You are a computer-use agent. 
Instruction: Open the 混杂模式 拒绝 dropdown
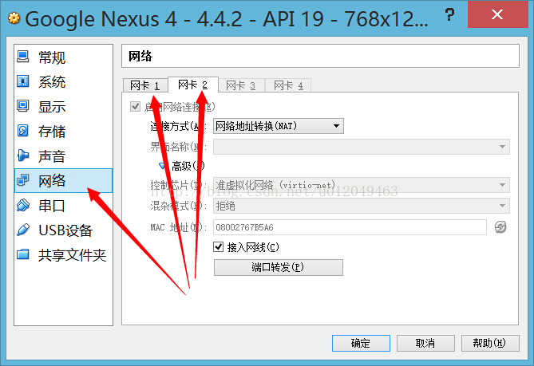point(362,206)
